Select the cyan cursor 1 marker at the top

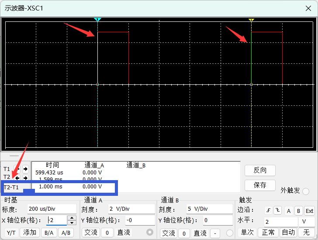(97, 20)
